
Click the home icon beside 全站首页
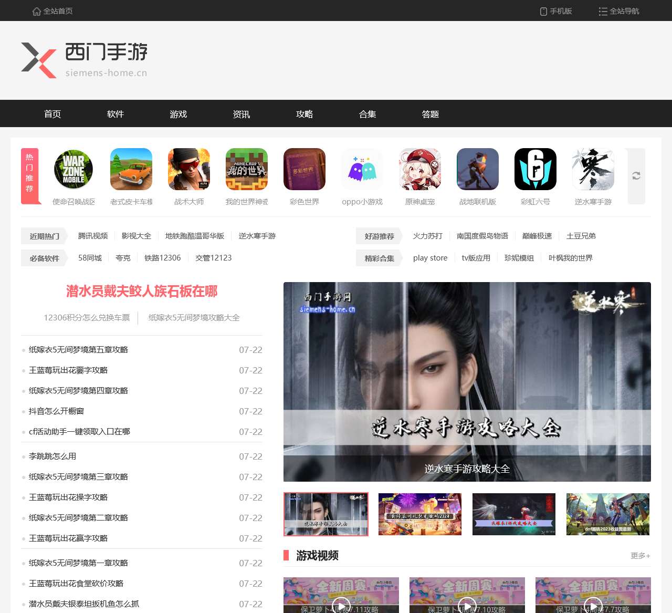point(36,11)
